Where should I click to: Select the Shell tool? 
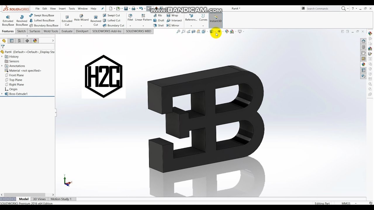[159, 25]
